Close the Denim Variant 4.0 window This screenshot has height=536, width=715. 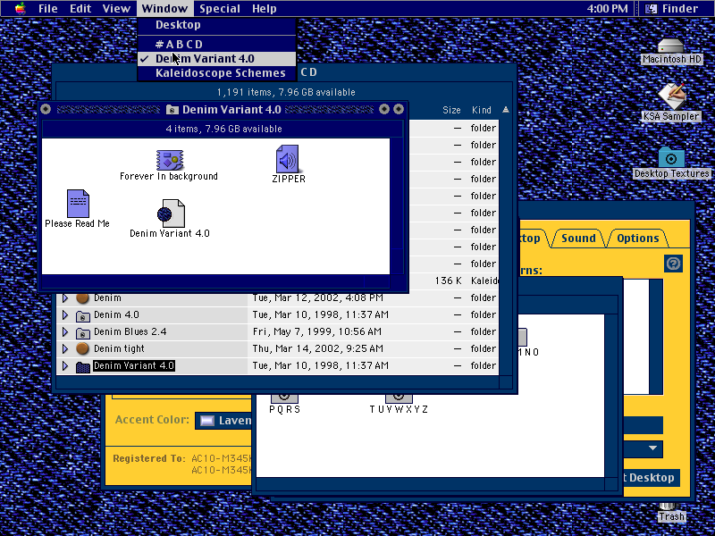click(x=46, y=109)
